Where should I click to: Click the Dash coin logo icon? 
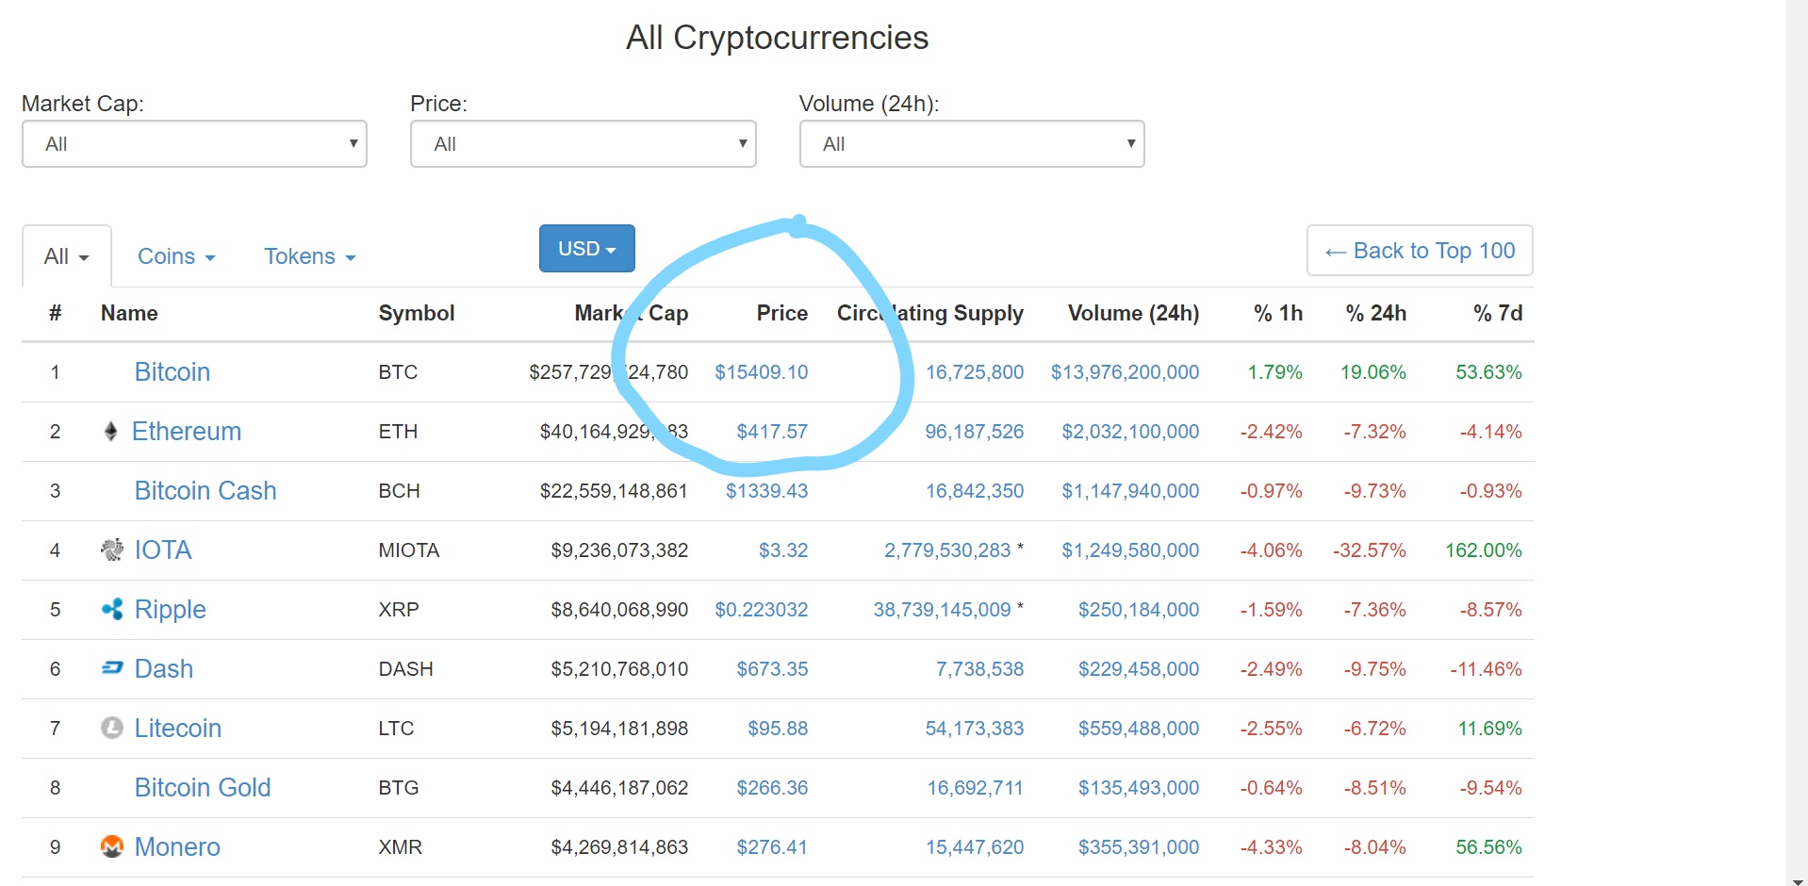tap(112, 668)
